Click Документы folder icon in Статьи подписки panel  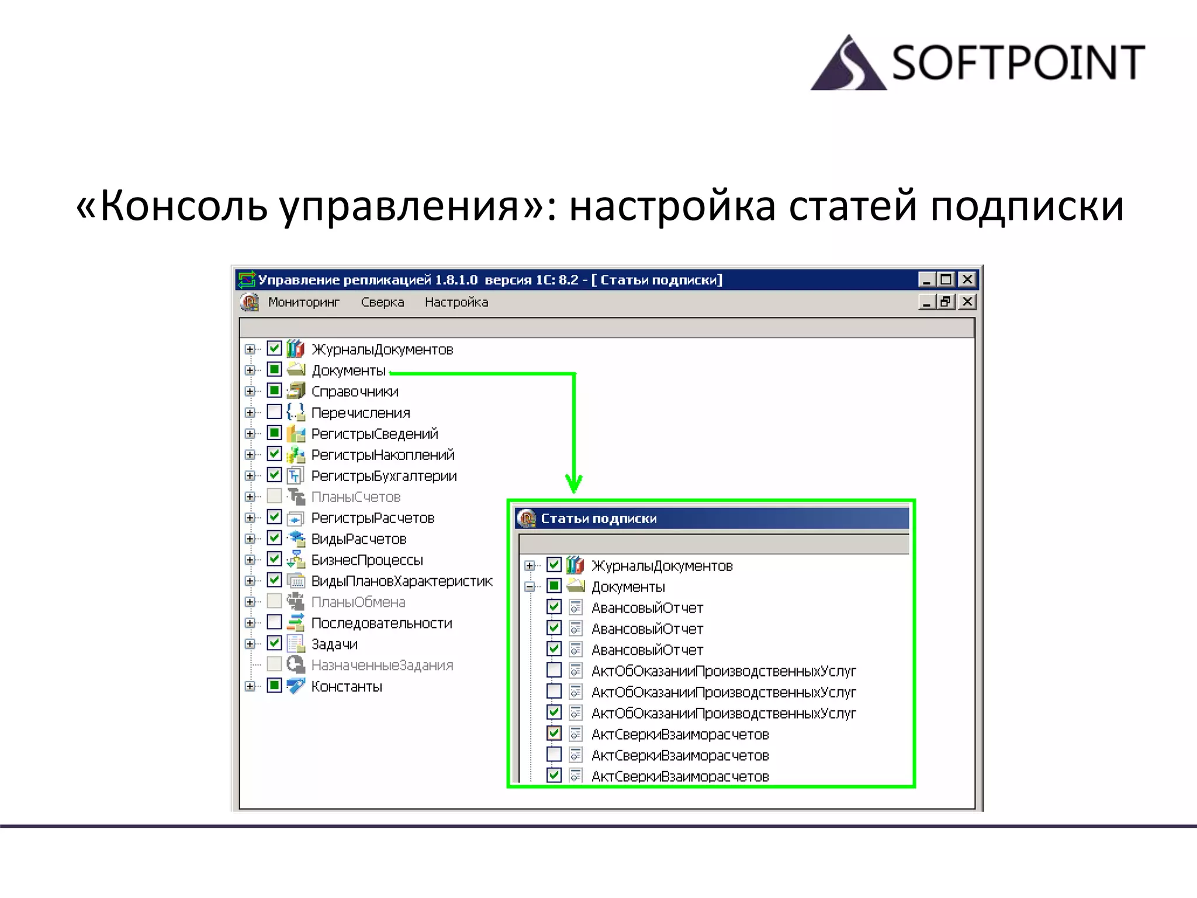576,586
